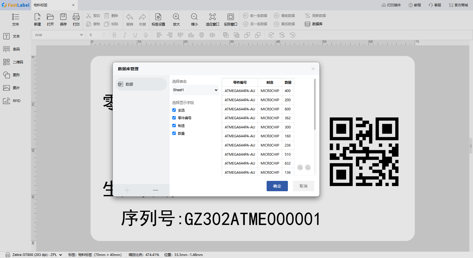Remove data source with minus button
This screenshot has width=473, height=258.
tap(156, 190)
